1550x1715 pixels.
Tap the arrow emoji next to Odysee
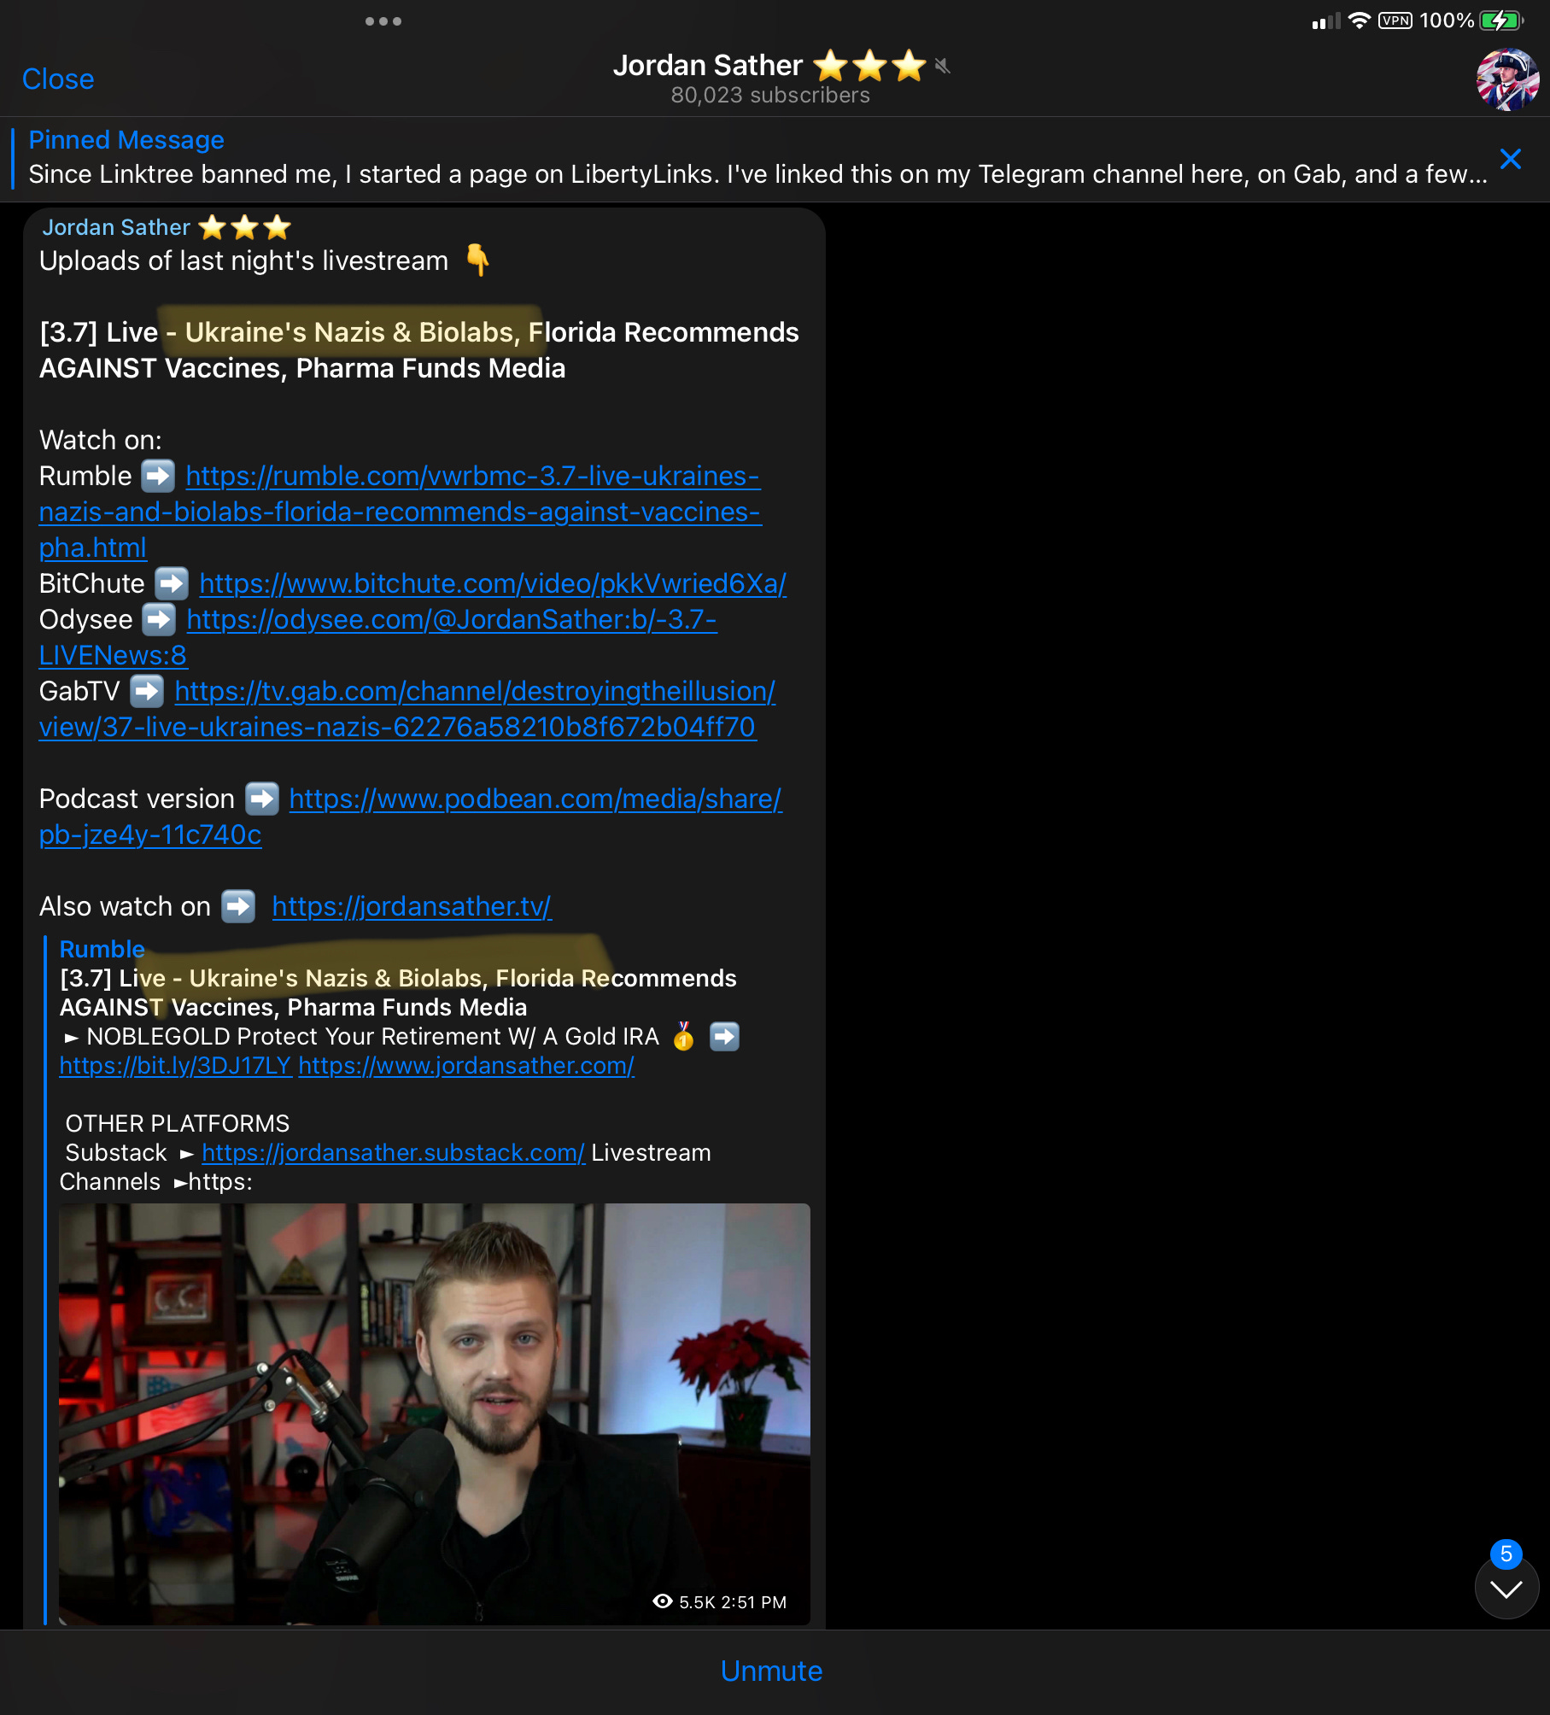[159, 619]
